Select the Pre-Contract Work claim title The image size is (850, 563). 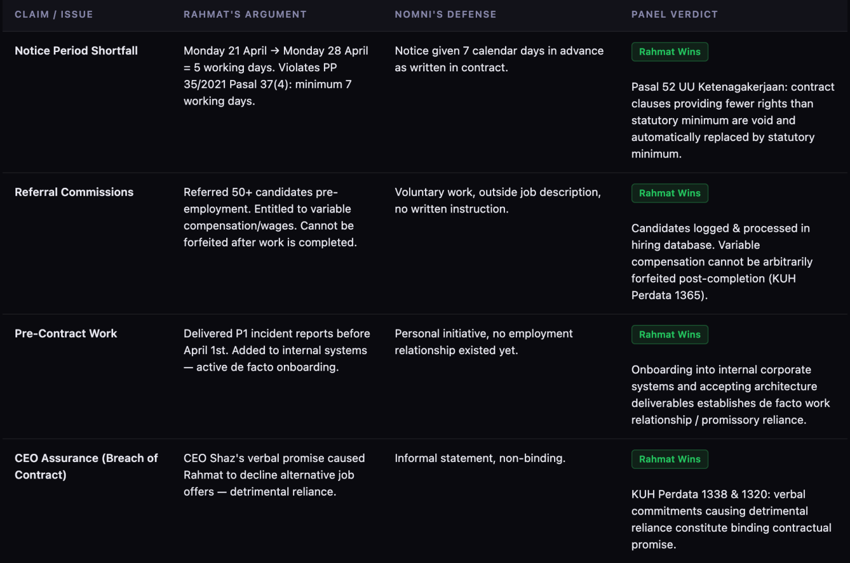point(66,333)
